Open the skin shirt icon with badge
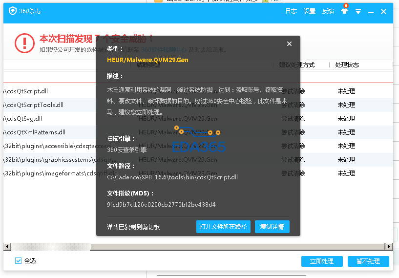The image size is (399, 278). [x=344, y=10]
